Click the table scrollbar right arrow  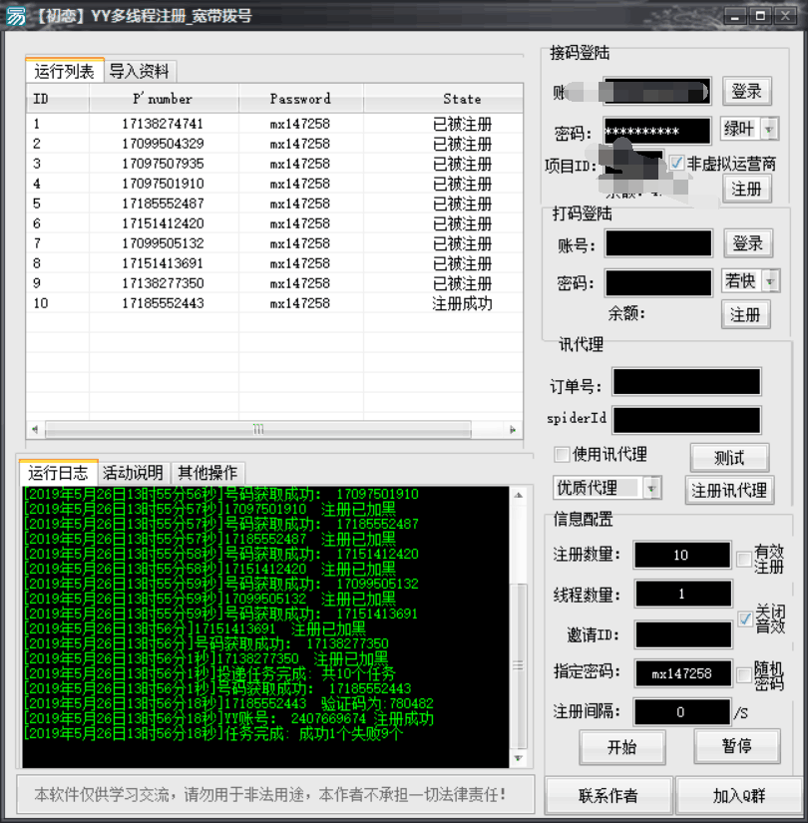513,429
